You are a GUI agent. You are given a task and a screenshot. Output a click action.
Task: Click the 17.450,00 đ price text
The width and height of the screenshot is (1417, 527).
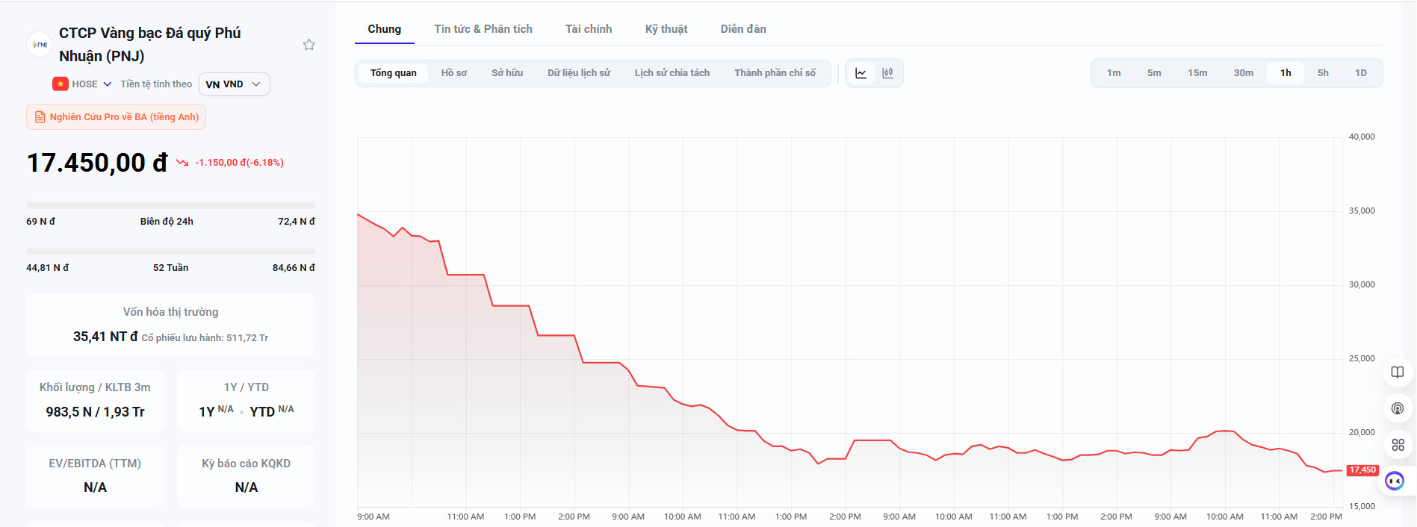pos(97,163)
